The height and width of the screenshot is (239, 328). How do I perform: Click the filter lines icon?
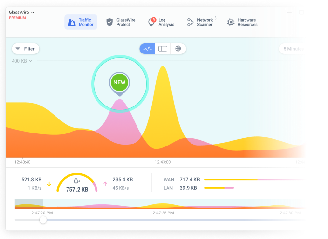click(x=18, y=49)
